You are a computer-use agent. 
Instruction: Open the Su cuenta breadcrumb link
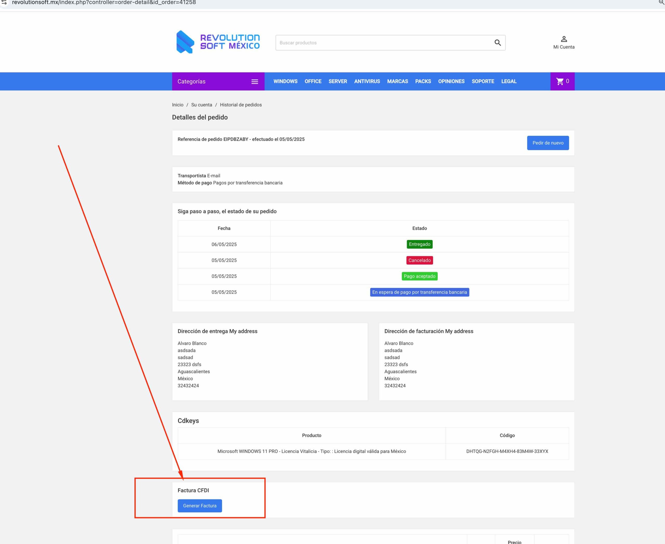pyautogui.click(x=202, y=105)
